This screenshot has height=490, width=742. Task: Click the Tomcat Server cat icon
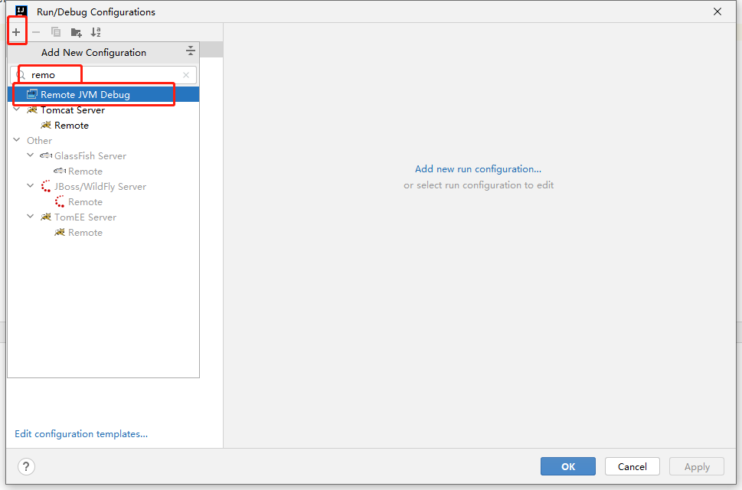(32, 109)
